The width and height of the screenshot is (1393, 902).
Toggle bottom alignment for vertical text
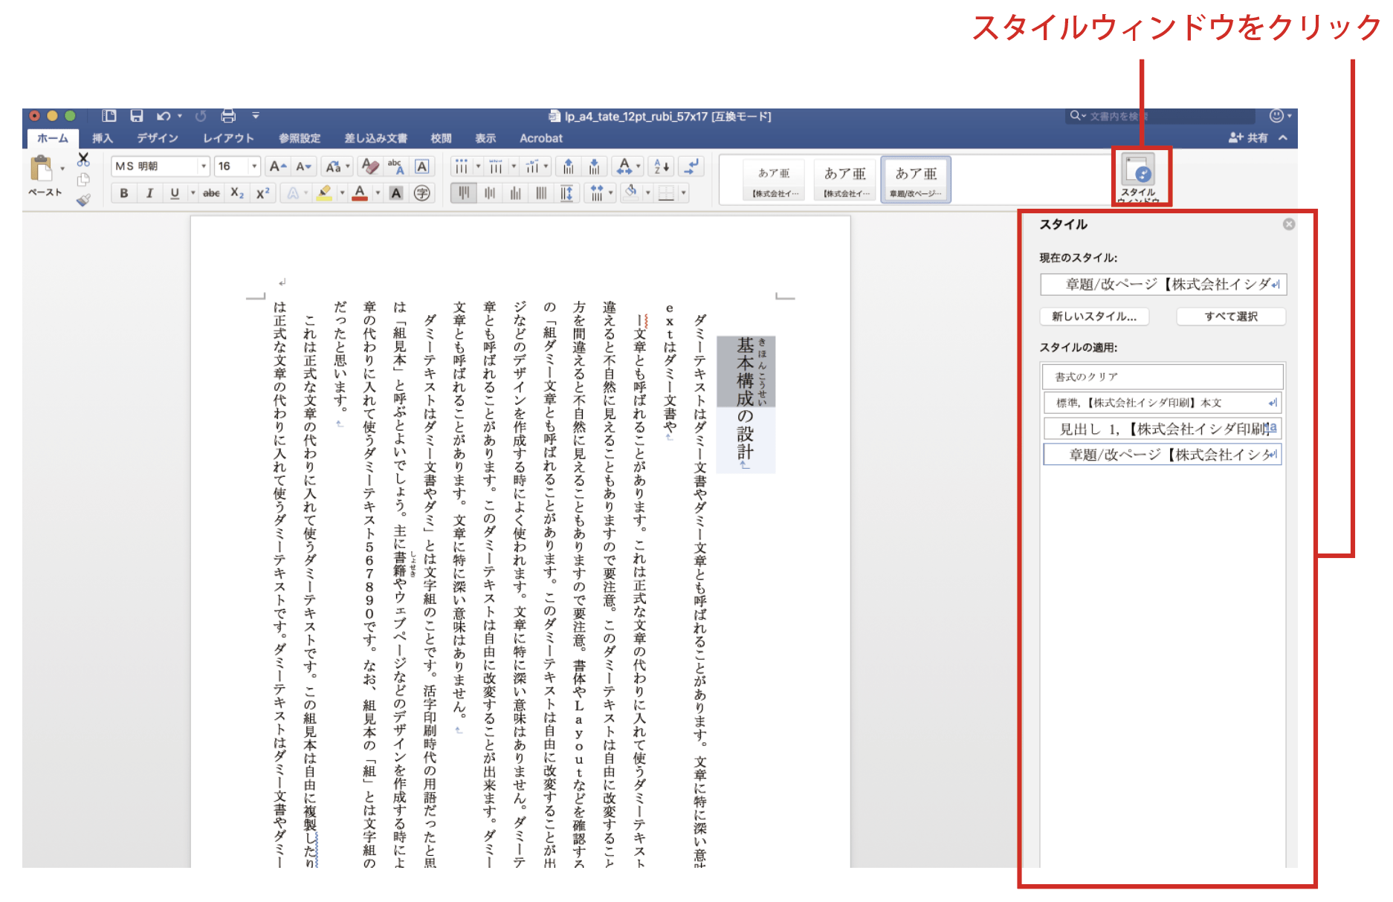(515, 193)
